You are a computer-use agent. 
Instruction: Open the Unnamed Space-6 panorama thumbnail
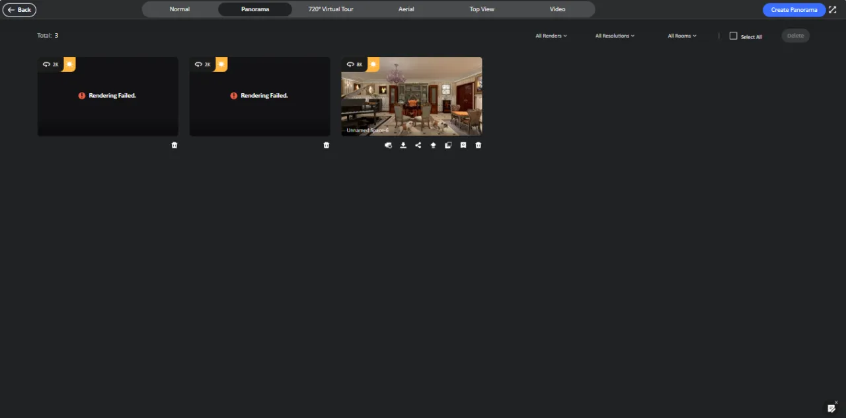[411, 96]
